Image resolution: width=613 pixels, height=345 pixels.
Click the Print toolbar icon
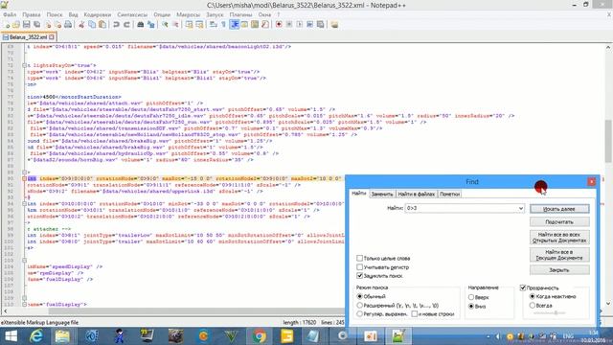(68, 25)
